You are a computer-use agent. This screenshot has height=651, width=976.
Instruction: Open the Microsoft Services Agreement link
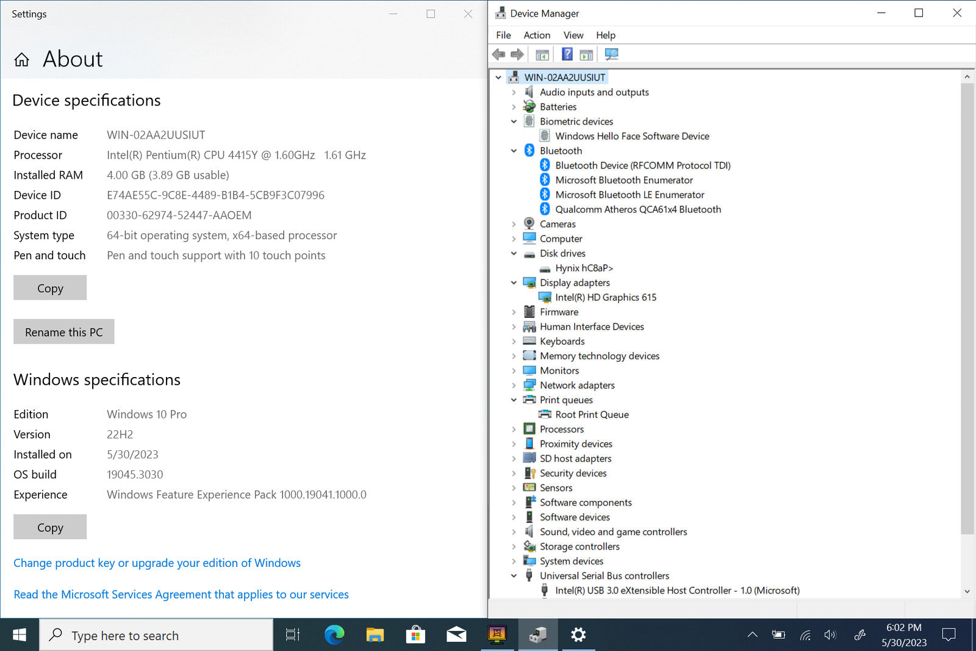point(181,594)
